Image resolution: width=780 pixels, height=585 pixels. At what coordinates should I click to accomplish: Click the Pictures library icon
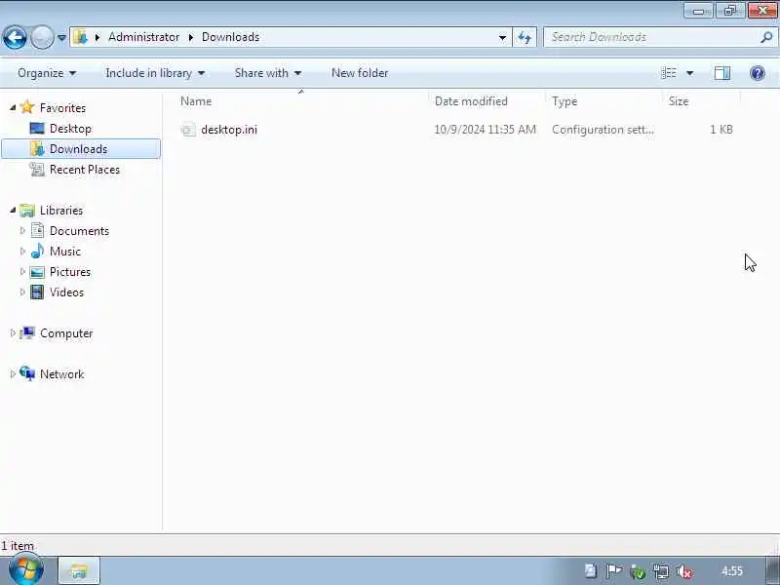tap(37, 272)
